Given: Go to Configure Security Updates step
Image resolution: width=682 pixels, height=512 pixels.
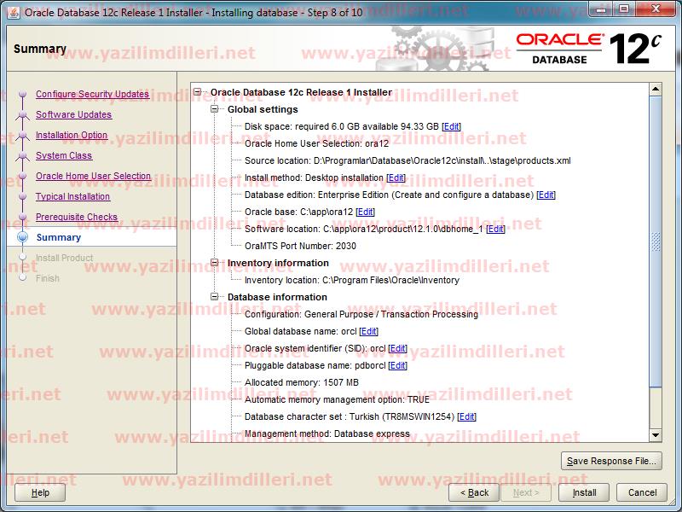Looking at the screenshot, I should [92, 94].
